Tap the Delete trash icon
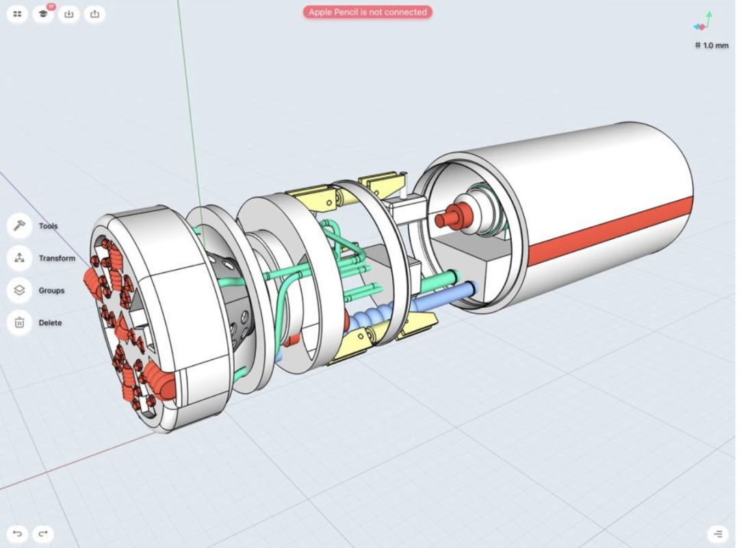This screenshot has width=739, height=548. point(19,323)
